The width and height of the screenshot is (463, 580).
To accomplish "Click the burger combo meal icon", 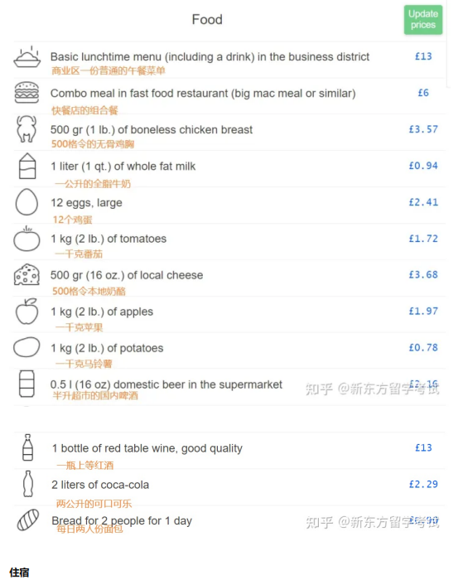I will coord(27,93).
